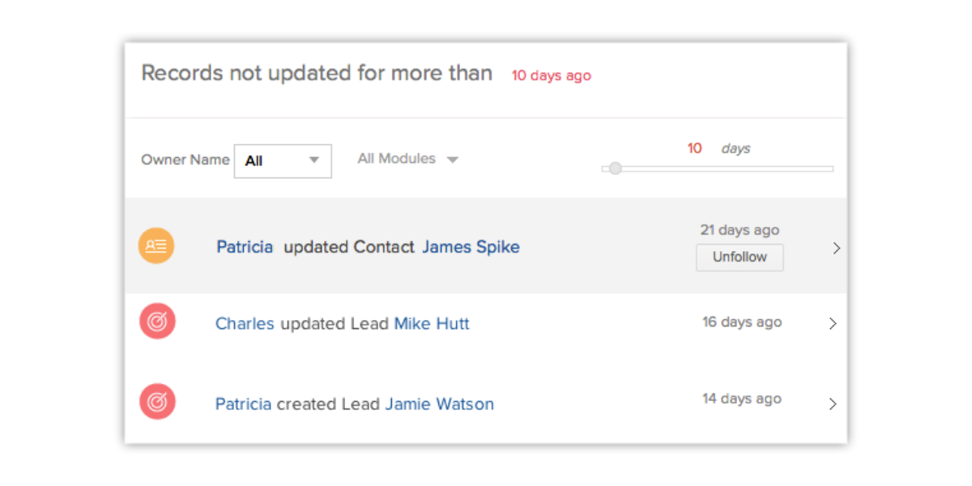Expand the All Modules filter

click(408, 159)
